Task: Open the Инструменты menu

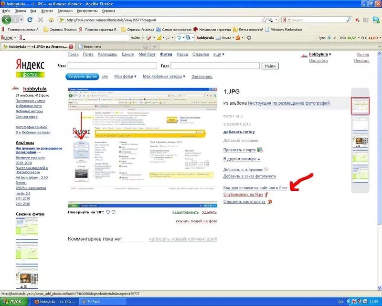Action: point(87,11)
